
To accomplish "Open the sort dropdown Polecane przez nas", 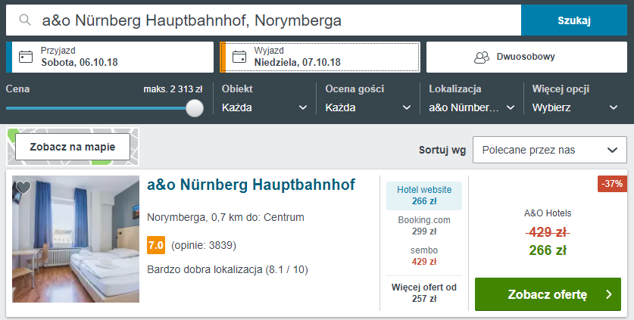I will [x=549, y=150].
